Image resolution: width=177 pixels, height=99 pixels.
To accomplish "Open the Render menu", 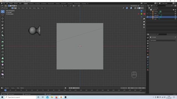I will point(11,3).
